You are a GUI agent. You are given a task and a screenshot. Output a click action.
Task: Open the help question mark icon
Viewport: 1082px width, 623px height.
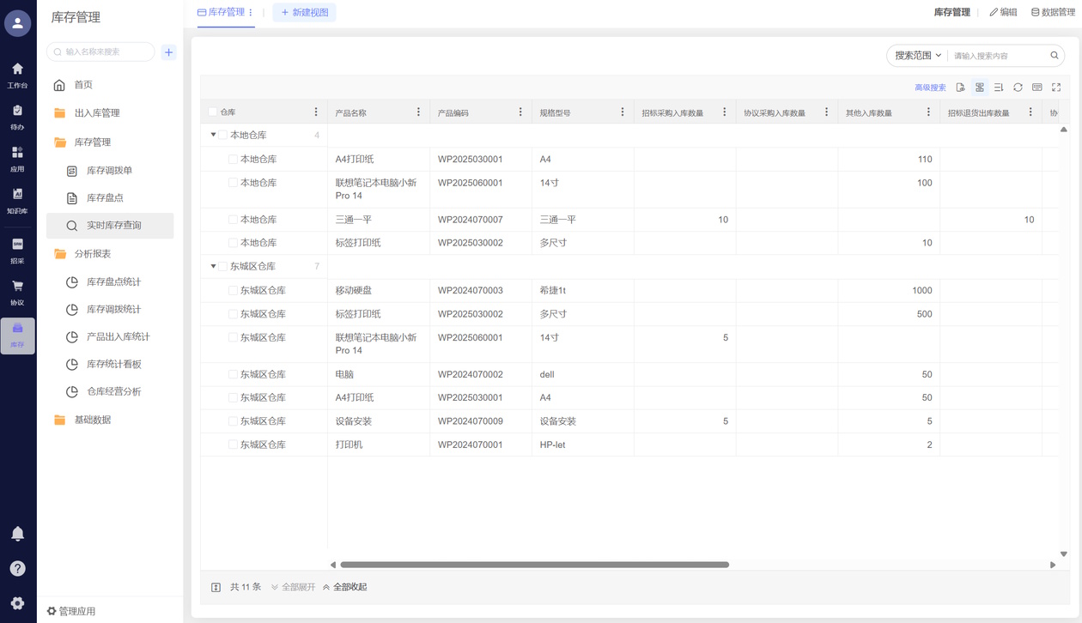click(x=17, y=569)
